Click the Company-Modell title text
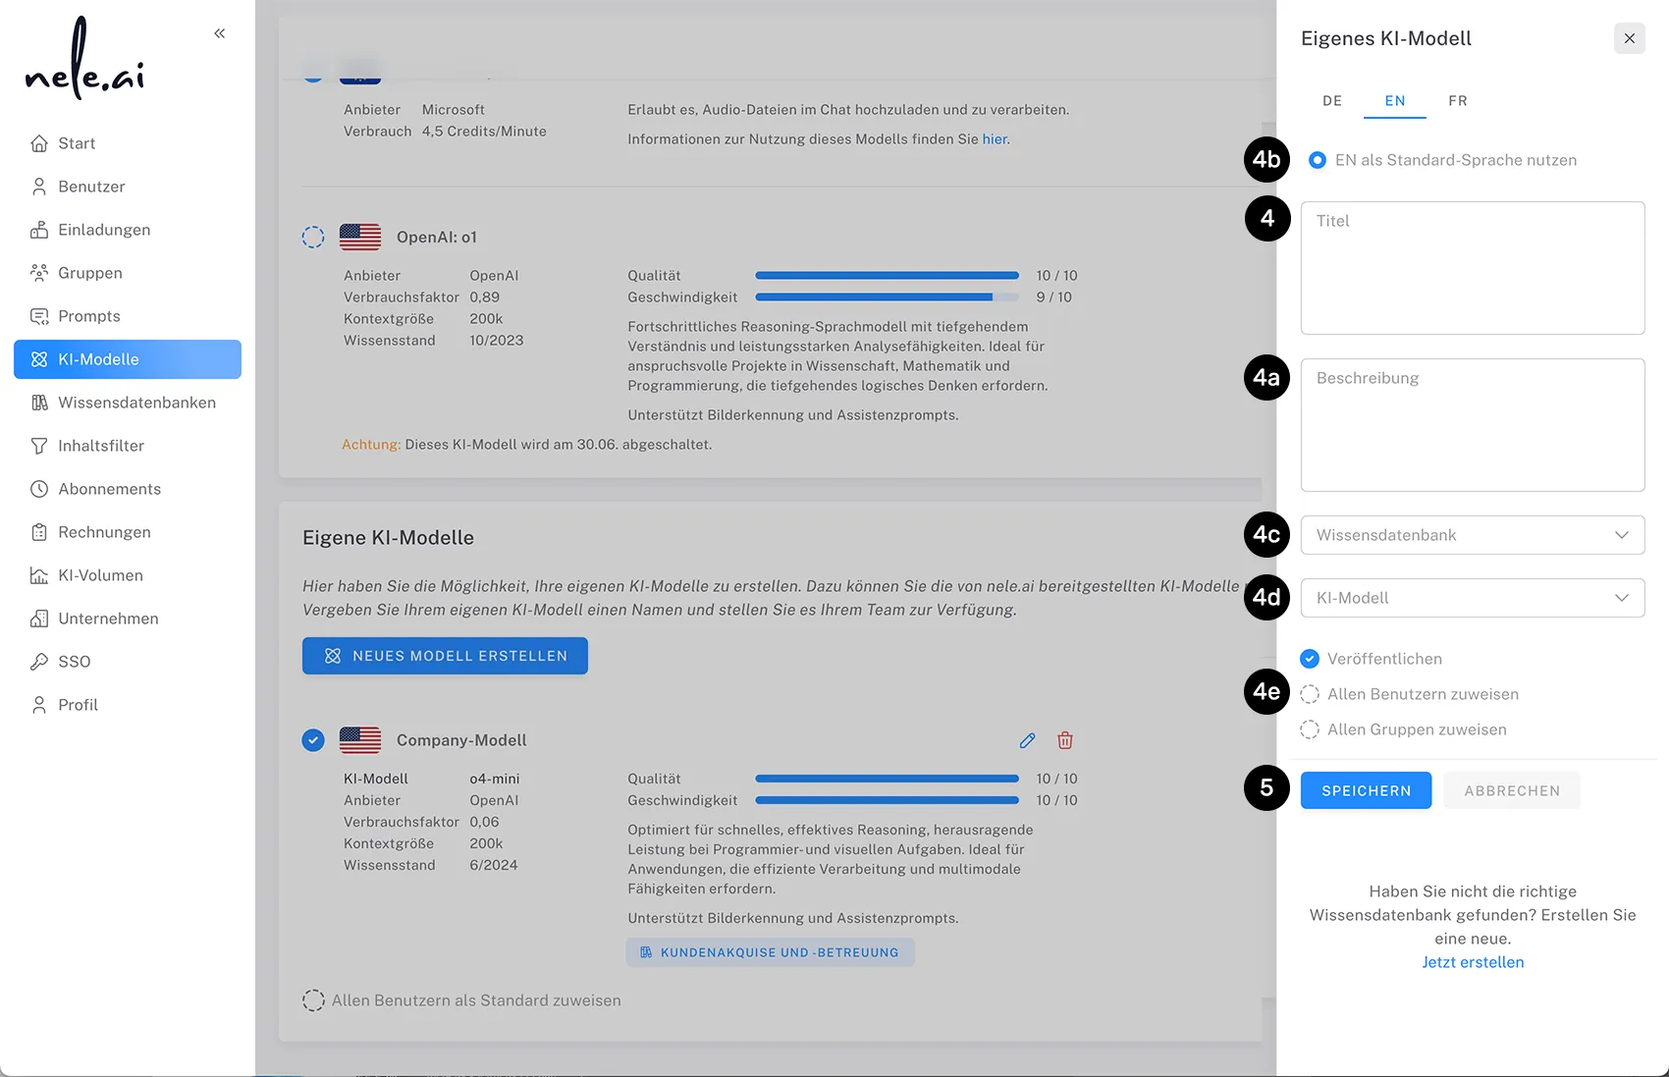This screenshot has width=1669, height=1077. 461,740
